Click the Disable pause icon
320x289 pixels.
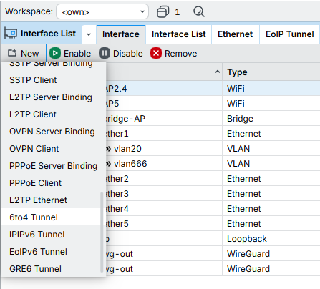[x=105, y=53]
